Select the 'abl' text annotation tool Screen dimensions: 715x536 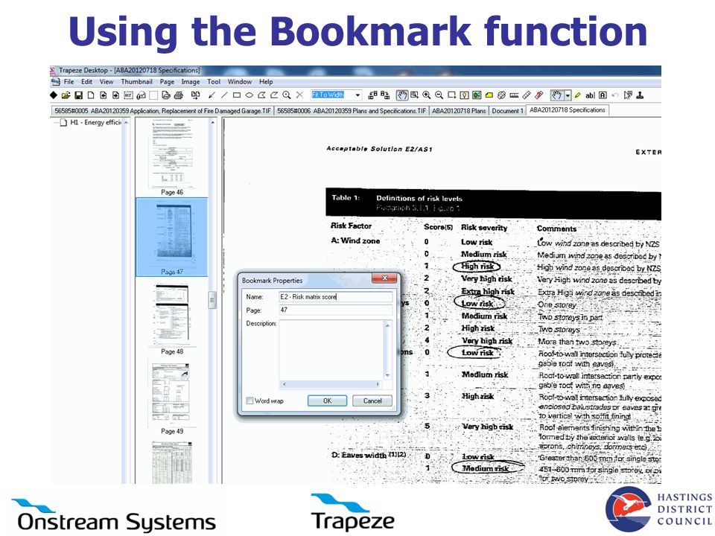point(590,95)
